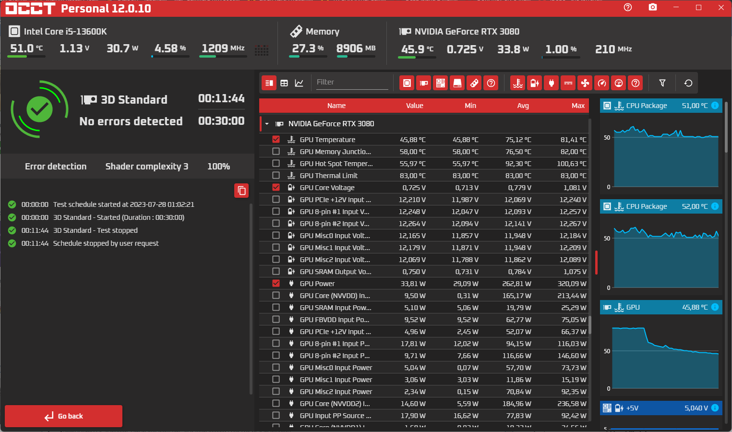The height and width of the screenshot is (432, 732).
Task: Check the GPU Misc0 Input Power checkbox
Action: (x=276, y=367)
